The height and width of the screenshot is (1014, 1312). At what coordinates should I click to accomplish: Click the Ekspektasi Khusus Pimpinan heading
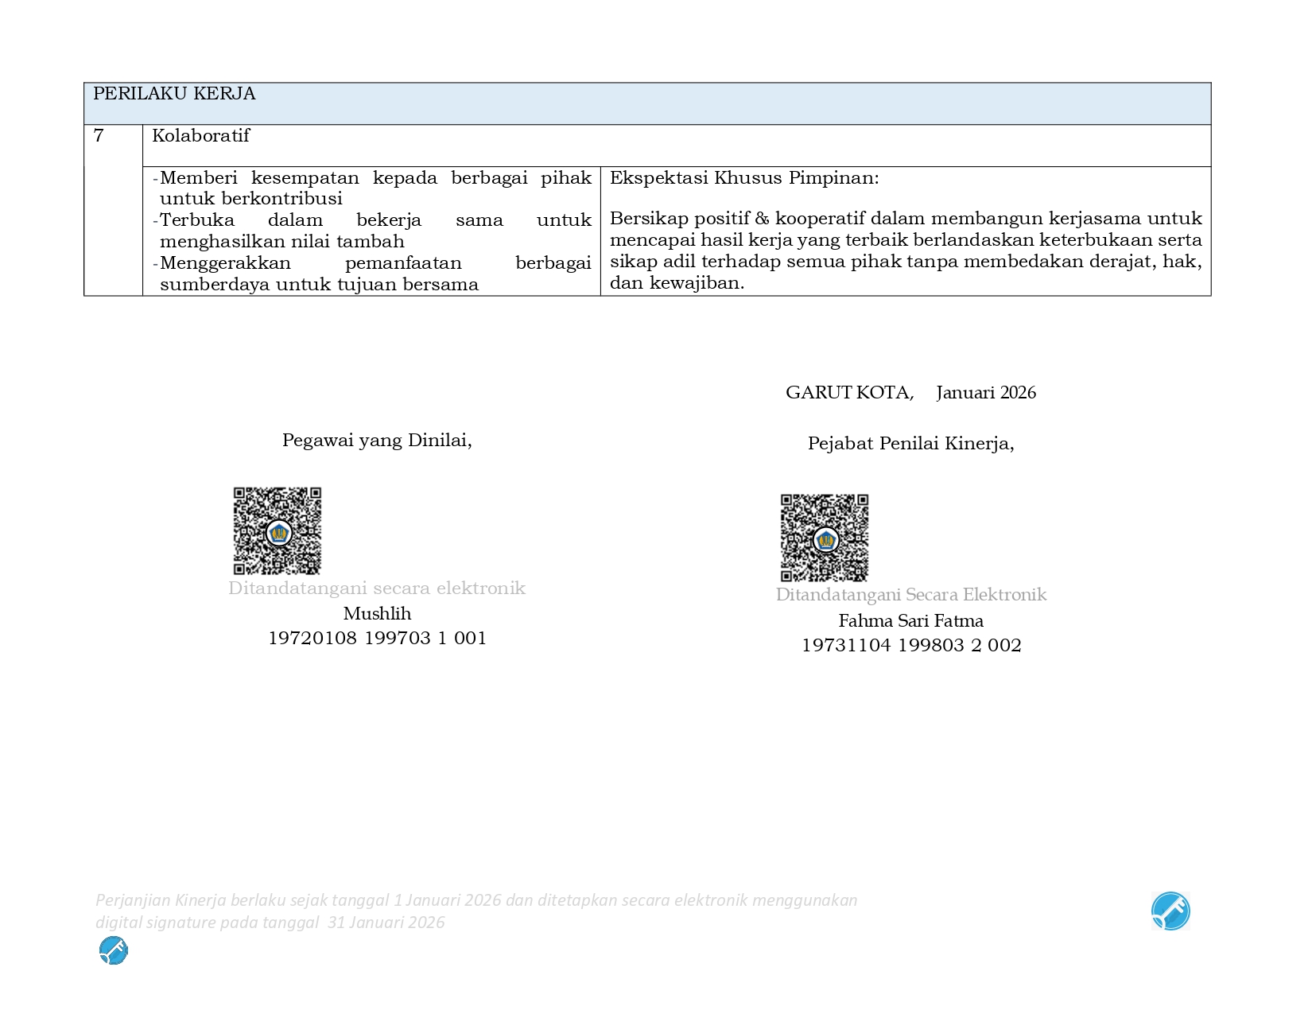point(744,178)
